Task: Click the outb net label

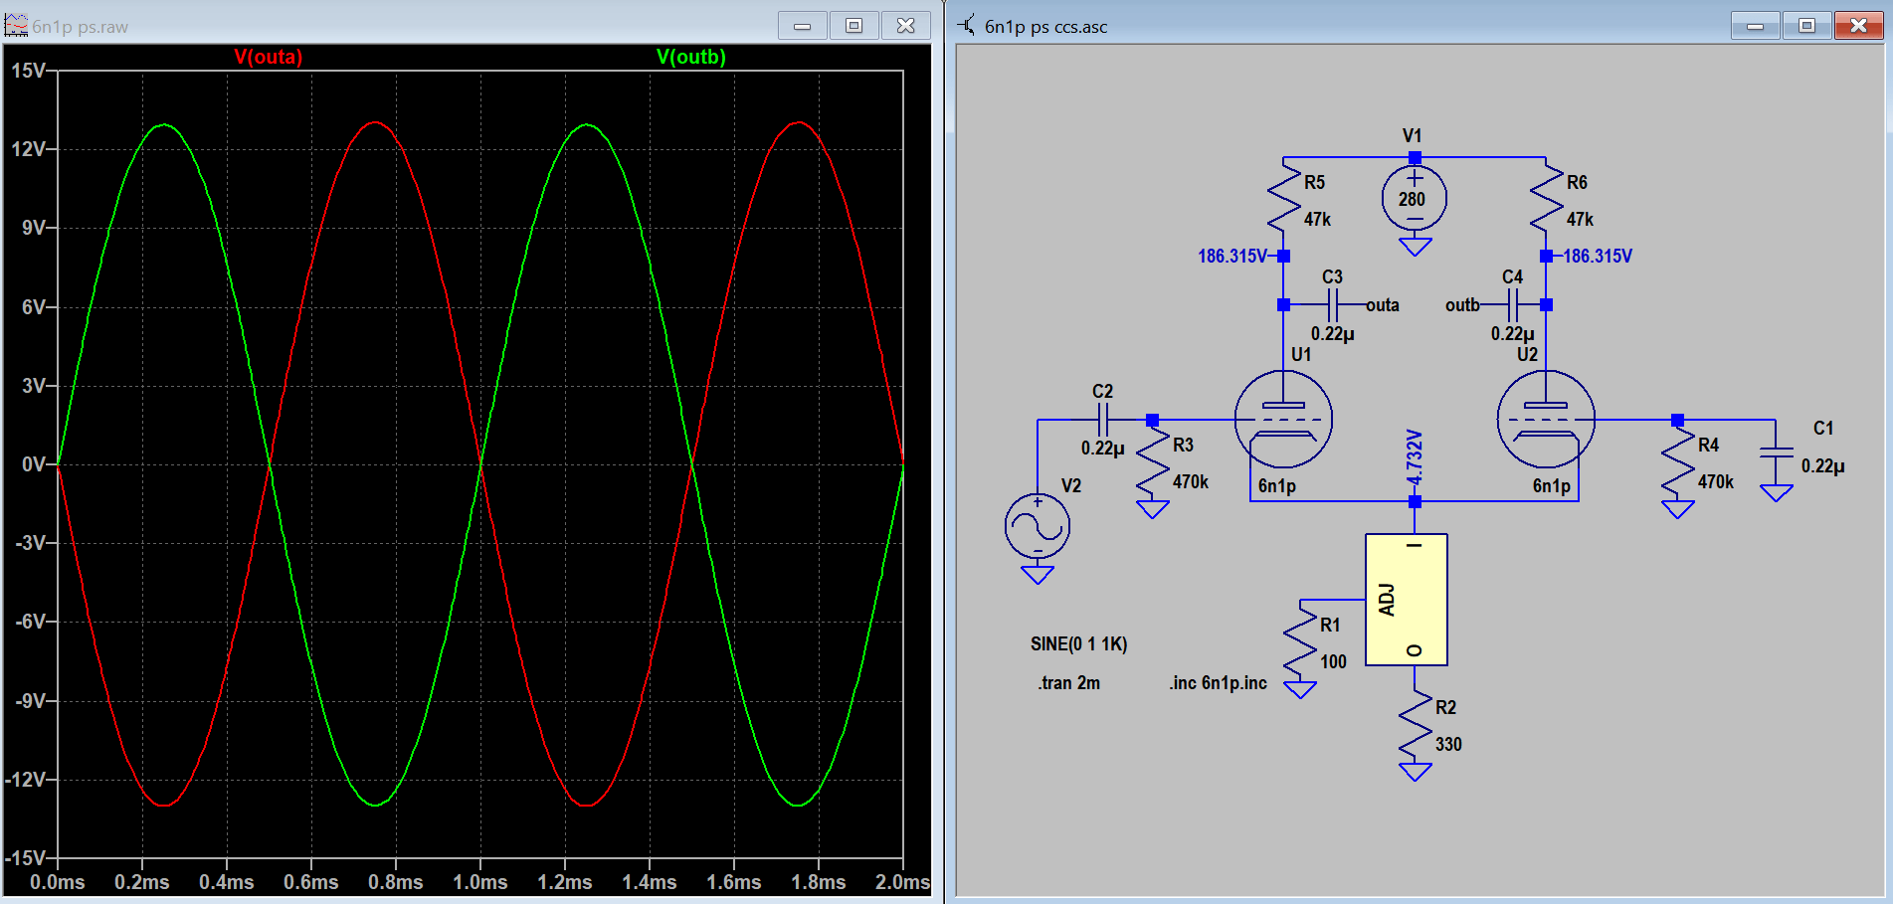Action: point(1462,305)
